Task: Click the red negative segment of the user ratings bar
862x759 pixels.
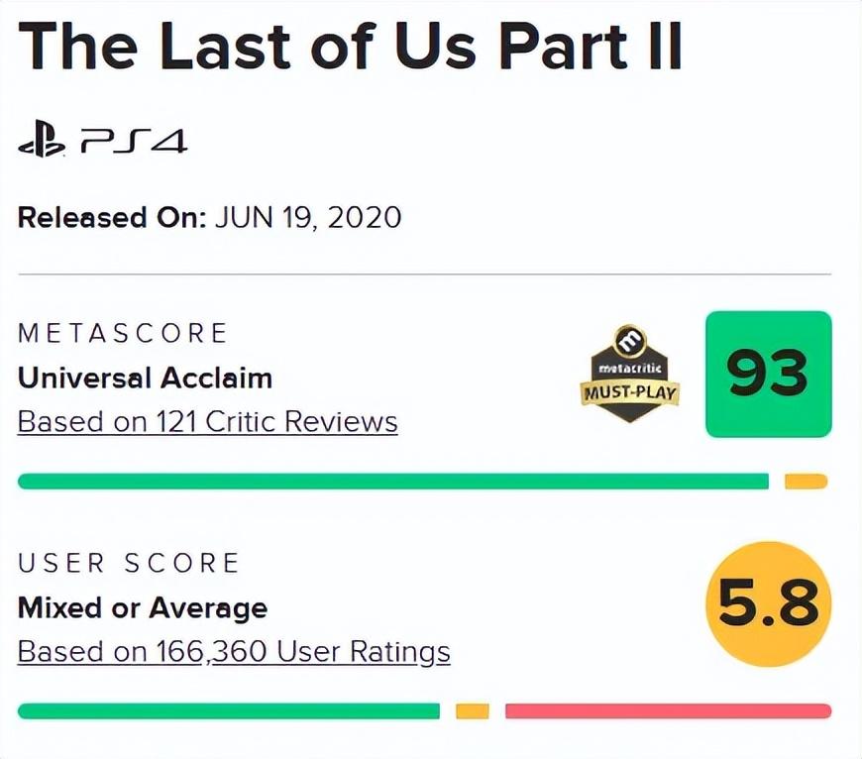Action: coord(668,710)
